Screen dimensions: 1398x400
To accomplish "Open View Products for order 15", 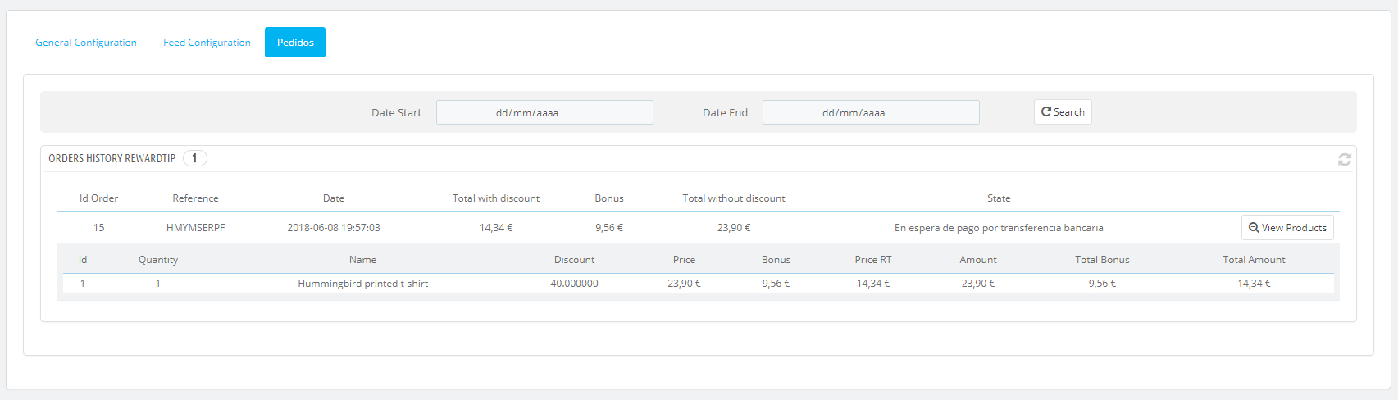I will coord(1287,228).
